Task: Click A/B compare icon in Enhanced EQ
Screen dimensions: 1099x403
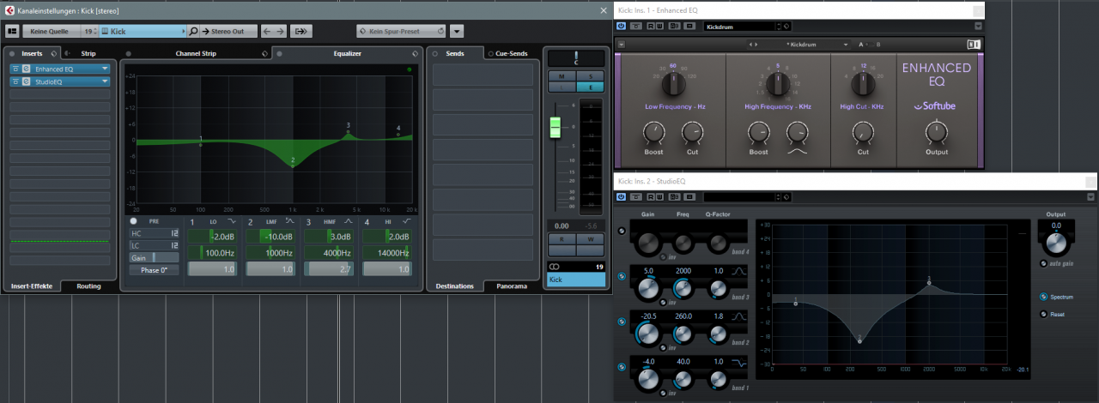Action: pyautogui.click(x=674, y=27)
